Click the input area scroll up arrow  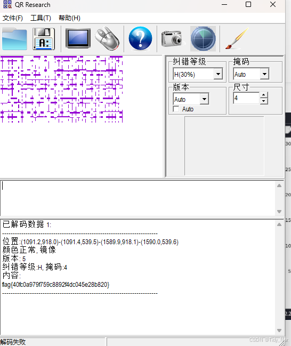pyautogui.click(x=279, y=186)
